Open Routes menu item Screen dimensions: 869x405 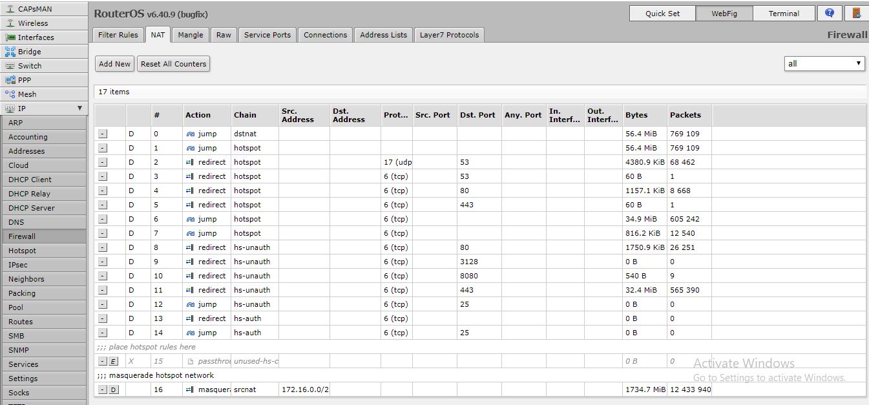coord(43,322)
